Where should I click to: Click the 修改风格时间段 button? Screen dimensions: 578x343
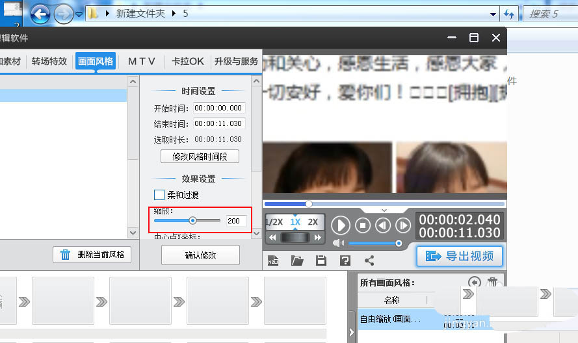point(200,157)
